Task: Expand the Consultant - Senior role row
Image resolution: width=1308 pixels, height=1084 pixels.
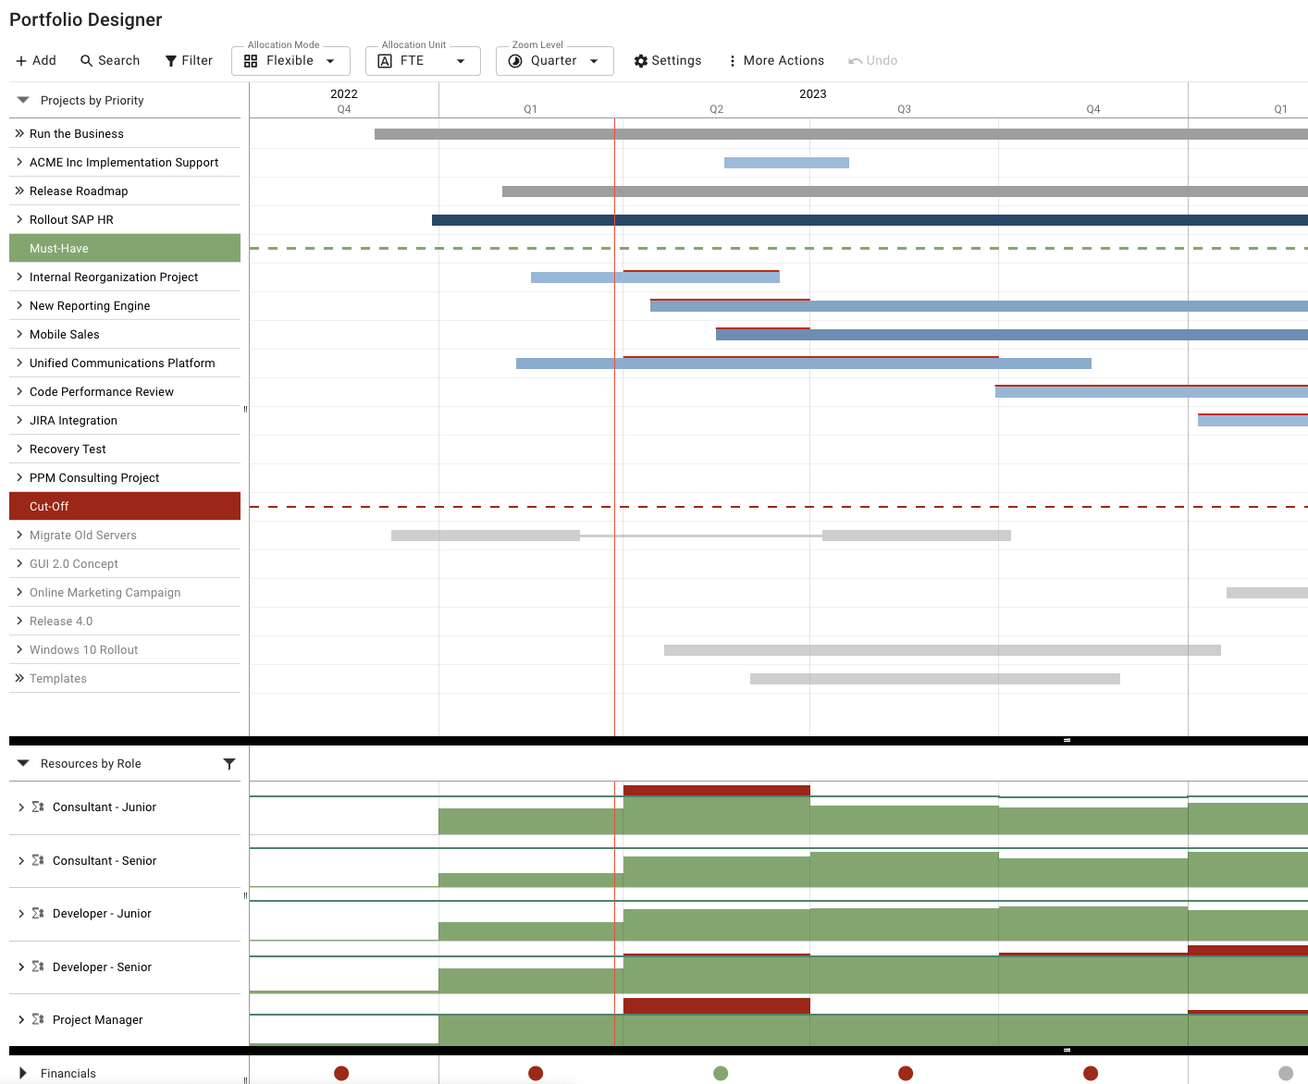Action: pos(22,860)
